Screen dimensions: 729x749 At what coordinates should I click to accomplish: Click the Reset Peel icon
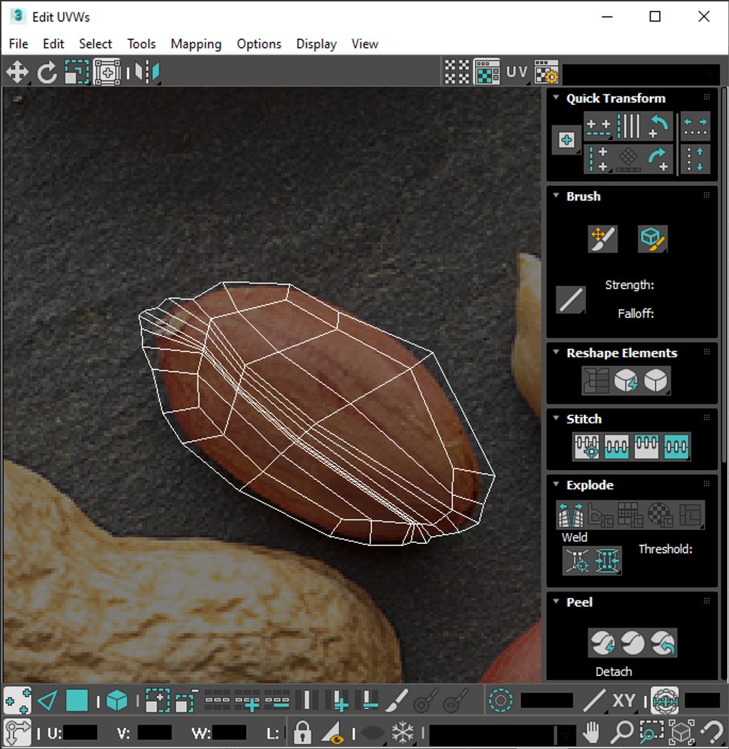coord(662,643)
